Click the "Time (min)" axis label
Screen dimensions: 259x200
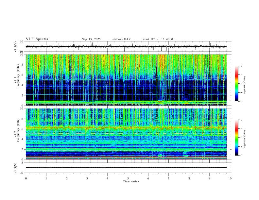coord(131,181)
